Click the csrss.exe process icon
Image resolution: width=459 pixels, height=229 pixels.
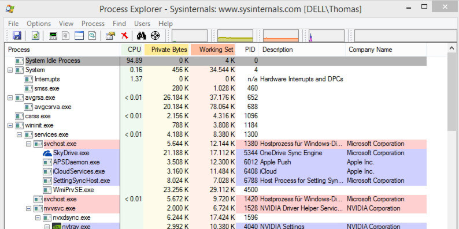19,116
